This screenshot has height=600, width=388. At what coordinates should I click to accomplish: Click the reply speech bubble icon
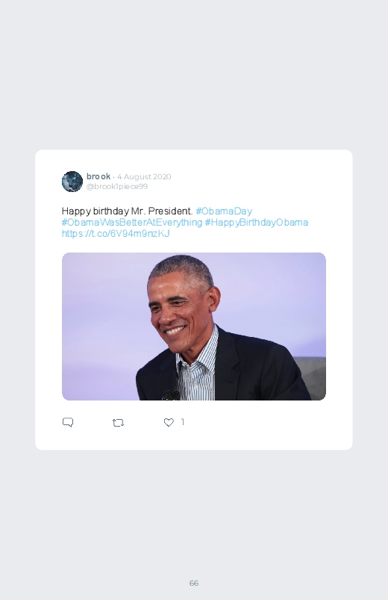tap(68, 422)
